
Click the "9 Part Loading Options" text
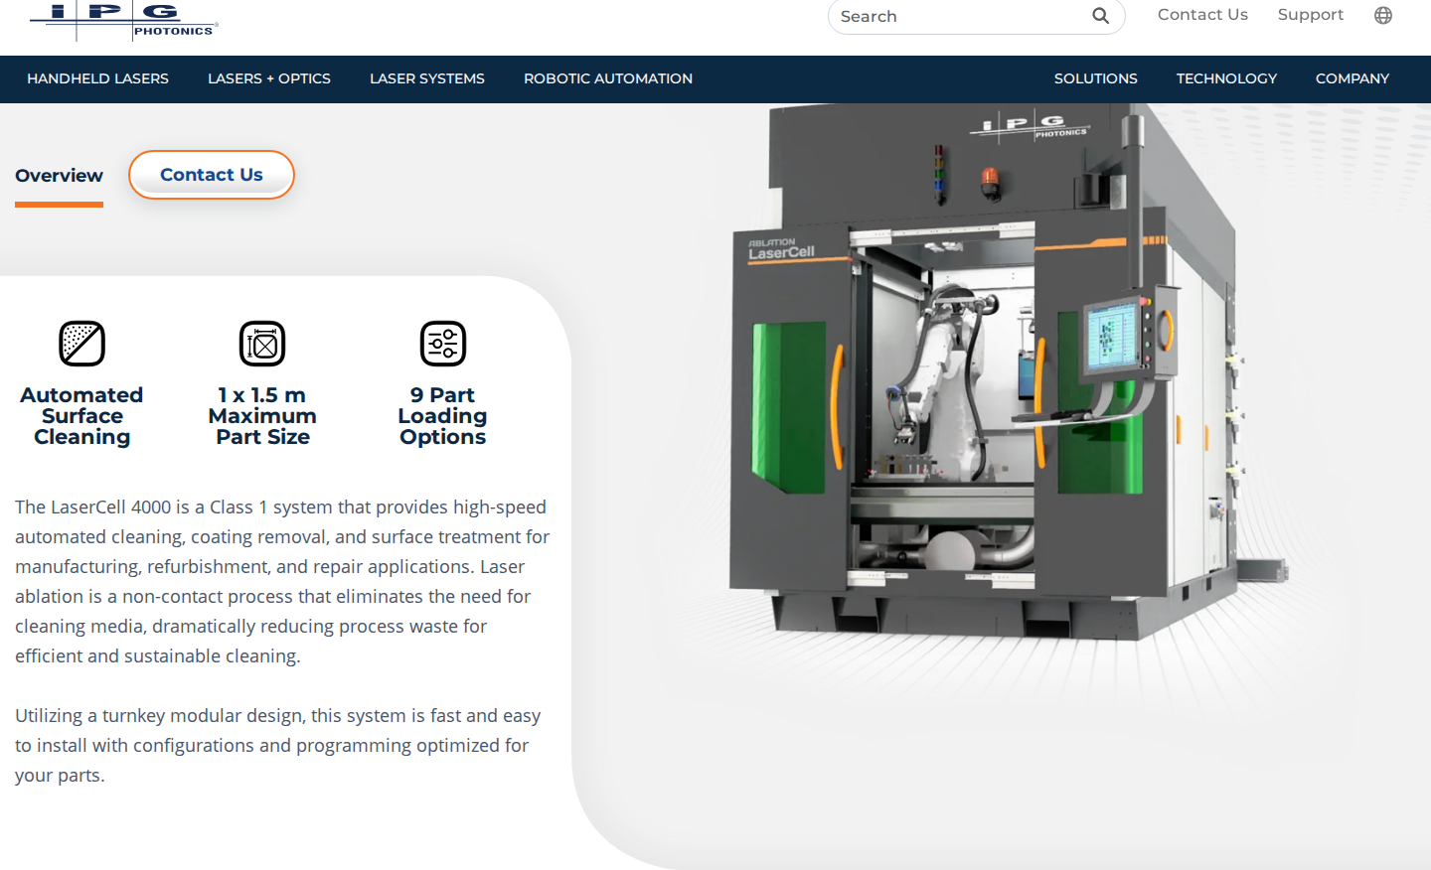pos(443,416)
